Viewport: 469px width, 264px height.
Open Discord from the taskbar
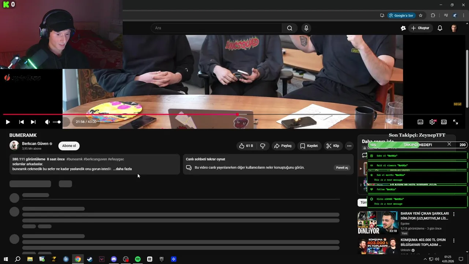pyautogui.click(x=114, y=259)
